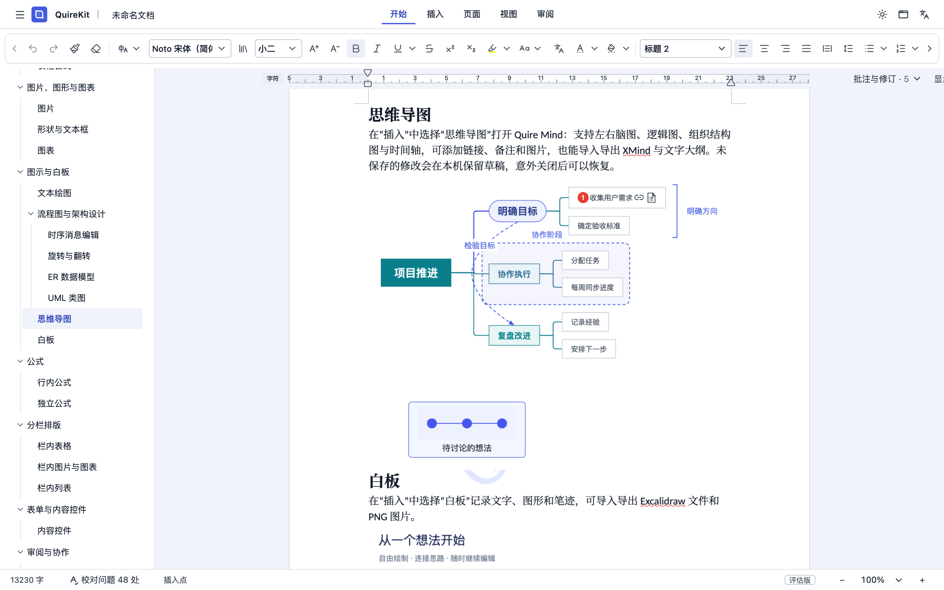Image resolution: width=944 pixels, height=590 pixels.
Task: Click the window layout icon in header
Action: (x=903, y=15)
